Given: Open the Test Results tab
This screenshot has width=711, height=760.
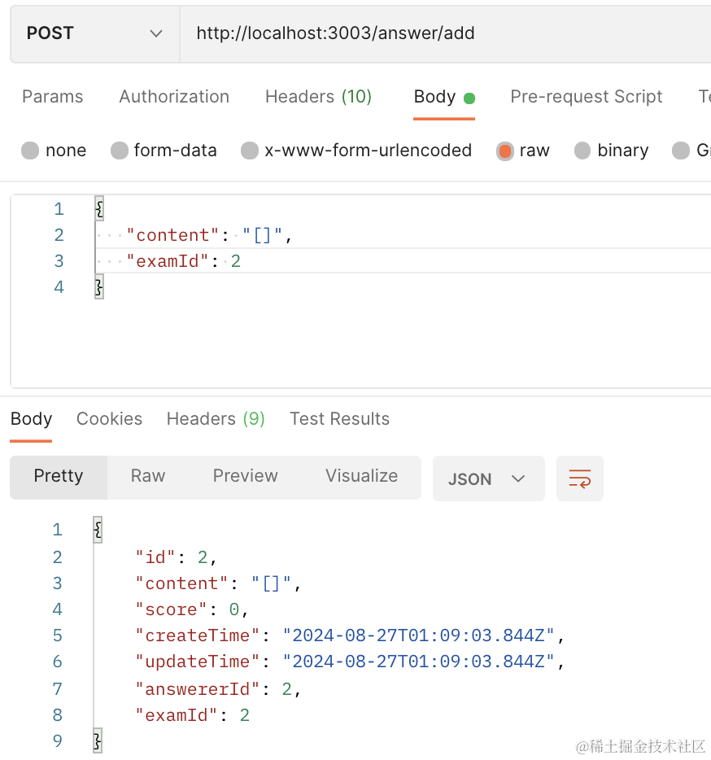Looking at the screenshot, I should [x=339, y=419].
